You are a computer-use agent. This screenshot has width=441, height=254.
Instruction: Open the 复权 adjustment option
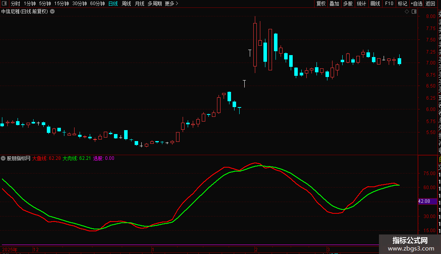[x=321, y=4]
